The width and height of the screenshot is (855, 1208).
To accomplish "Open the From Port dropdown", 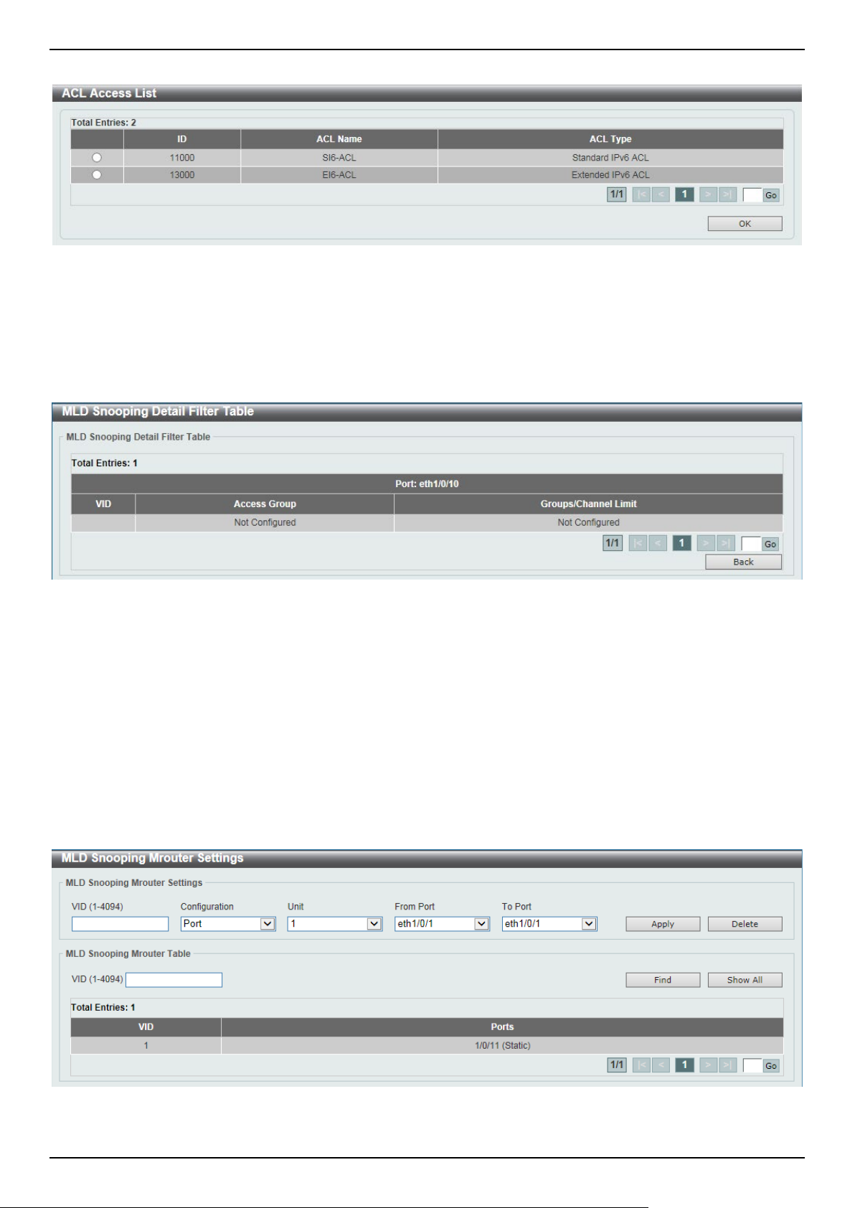I will click(442, 924).
